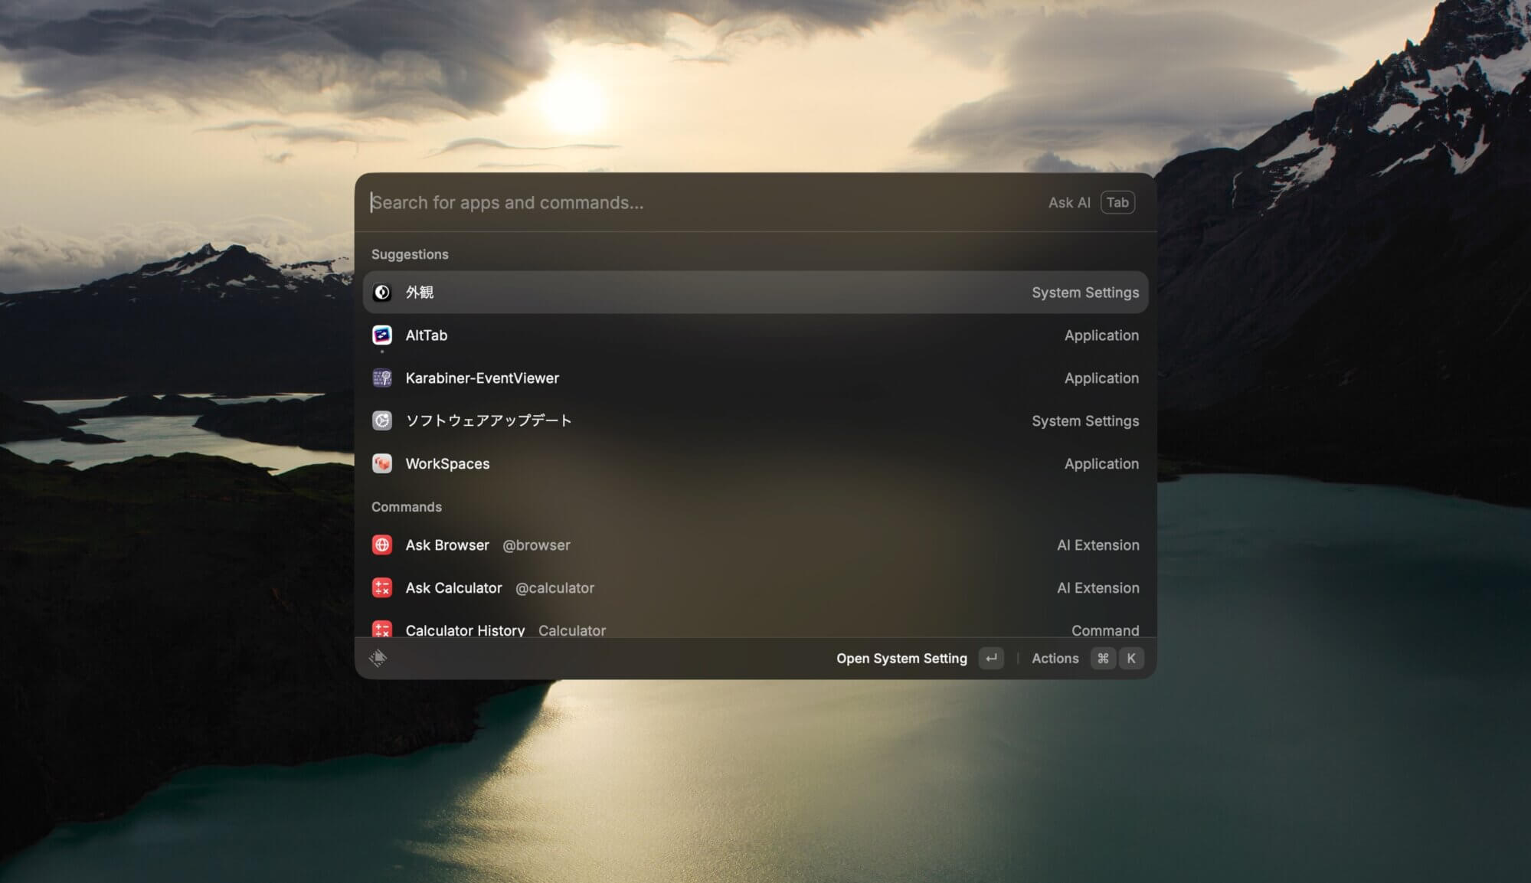Select the Ask Browser command
Image resolution: width=1531 pixels, height=883 pixels.
pos(755,545)
